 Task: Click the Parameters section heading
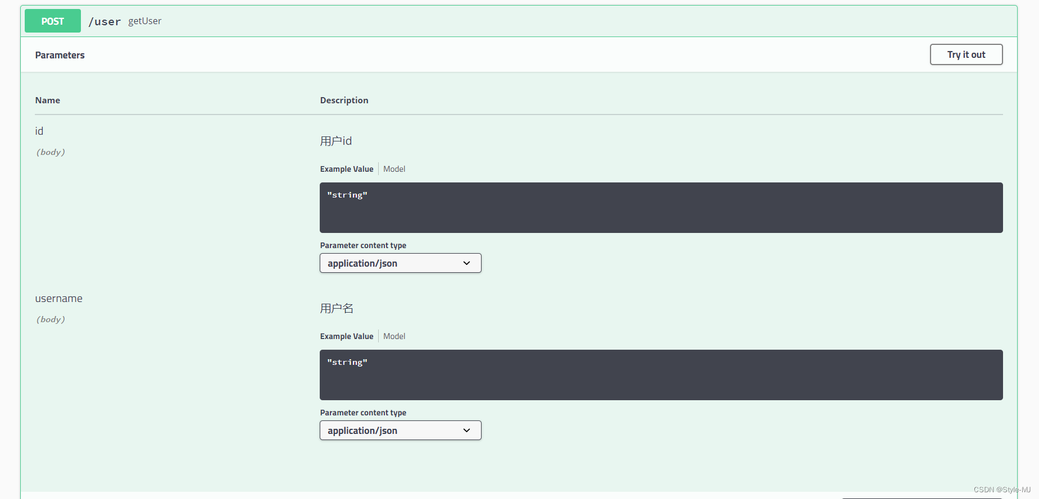[x=60, y=55]
